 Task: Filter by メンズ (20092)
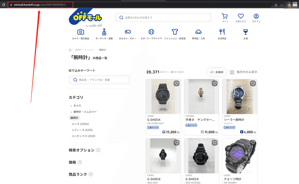[x=80, y=124]
